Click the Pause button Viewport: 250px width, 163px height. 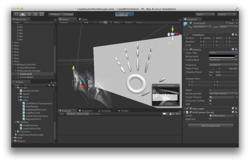[x=124, y=14]
